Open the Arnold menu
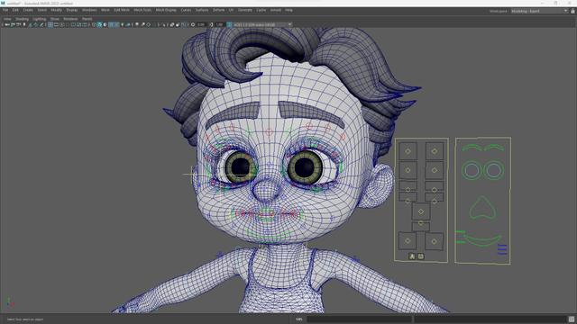 (x=276, y=10)
